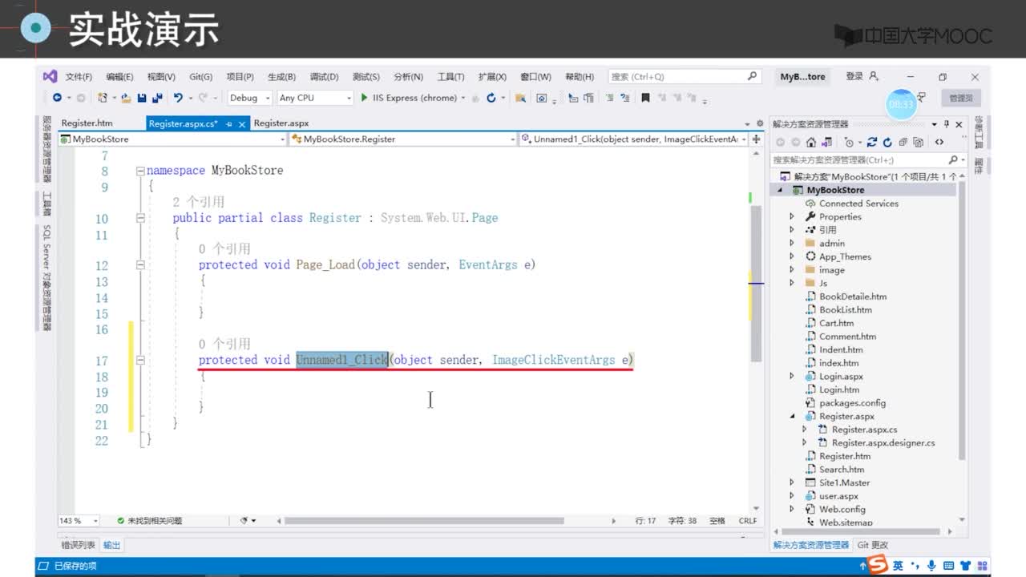Open the 视图(V) menu
1026x577 pixels.
click(161, 77)
